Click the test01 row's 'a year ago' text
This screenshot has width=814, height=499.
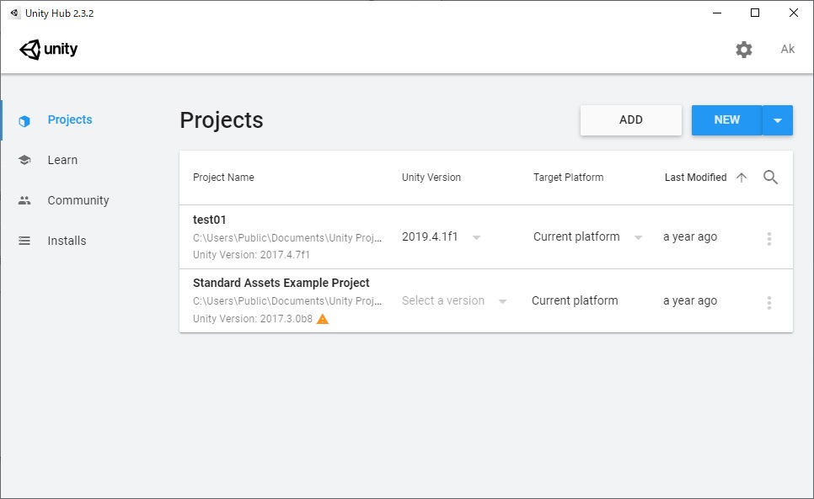(x=690, y=236)
